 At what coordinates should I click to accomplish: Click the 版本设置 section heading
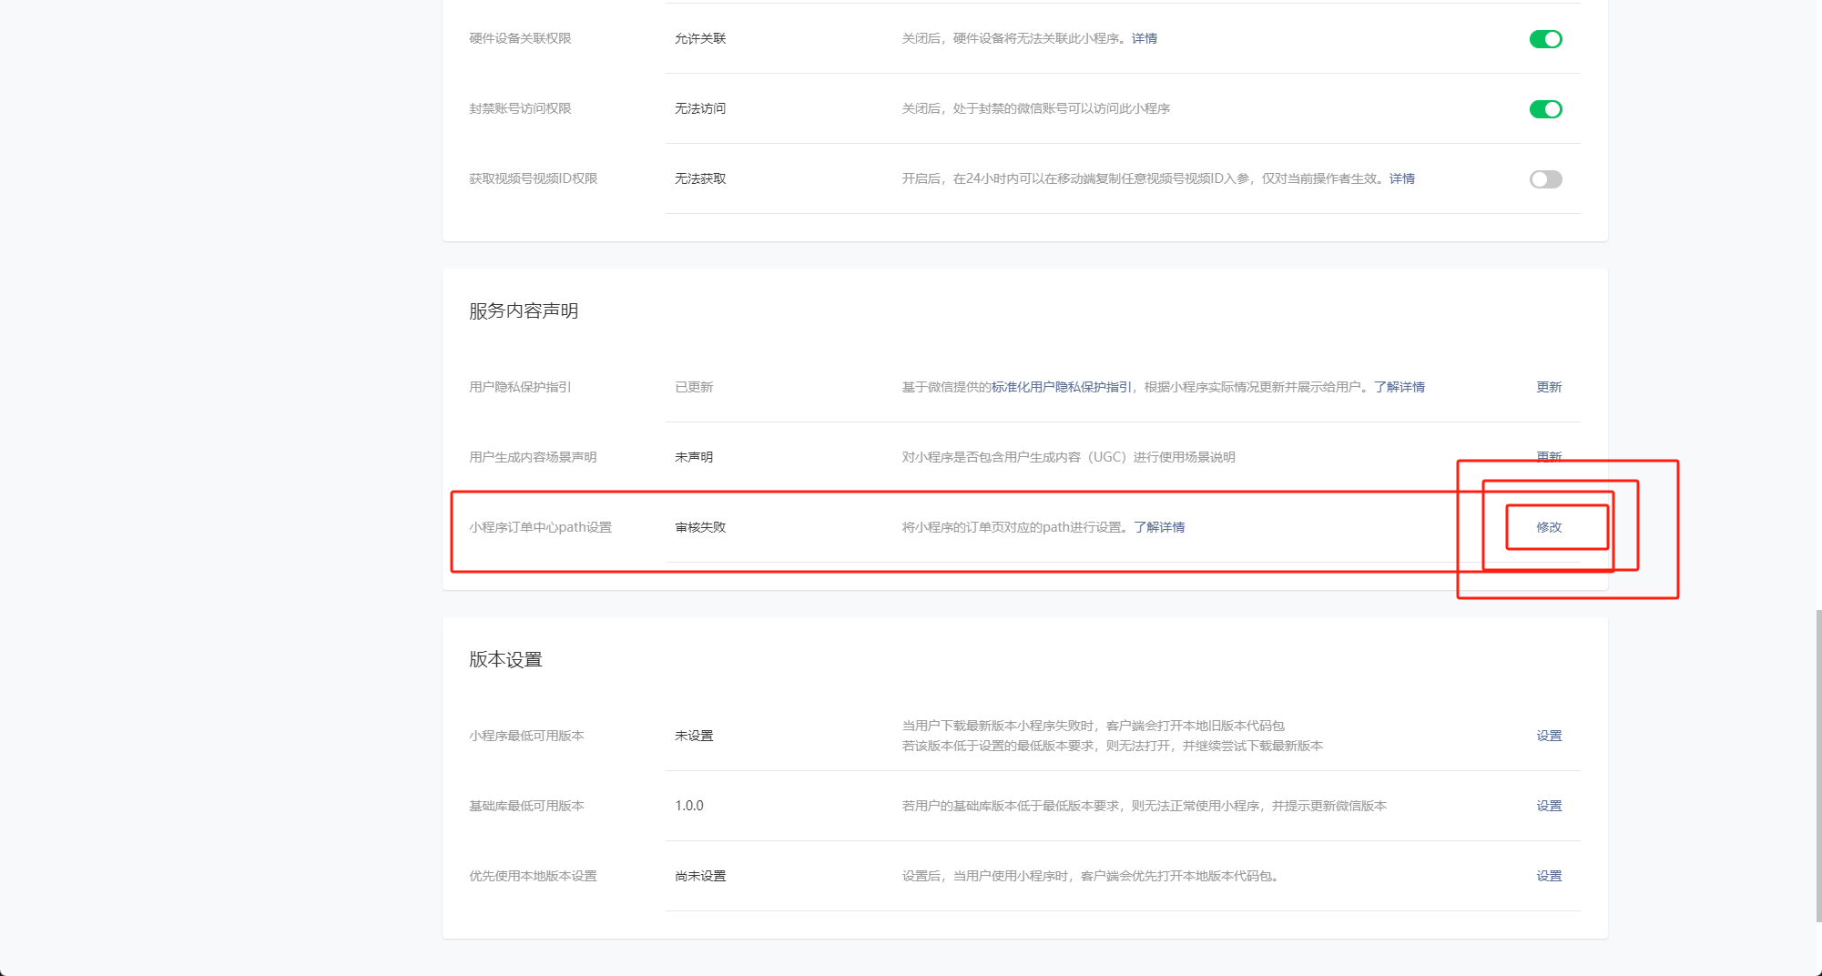pos(505,660)
